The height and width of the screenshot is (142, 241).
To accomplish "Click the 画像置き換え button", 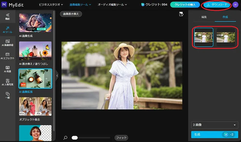I will (71, 14).
